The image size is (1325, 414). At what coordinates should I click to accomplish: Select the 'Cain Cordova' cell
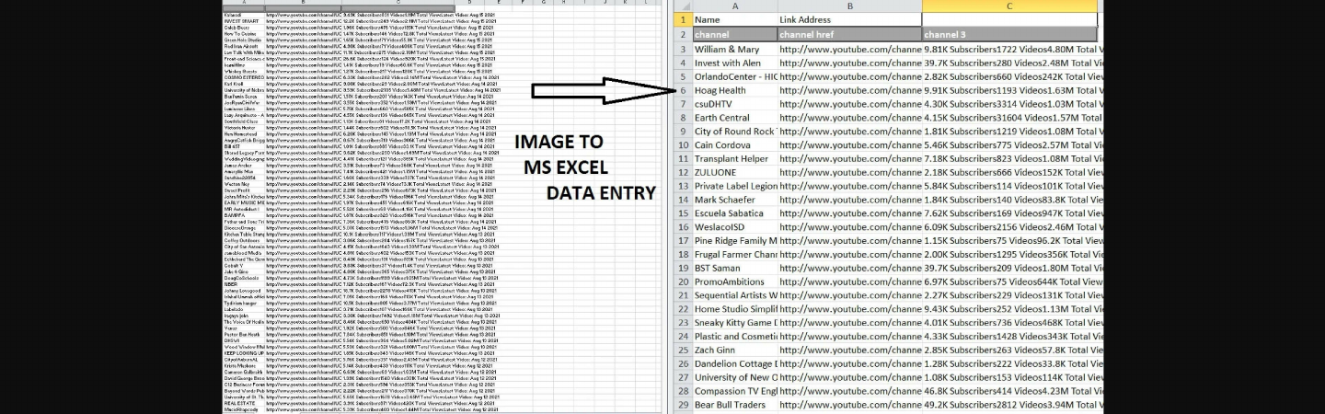point(734,144)
